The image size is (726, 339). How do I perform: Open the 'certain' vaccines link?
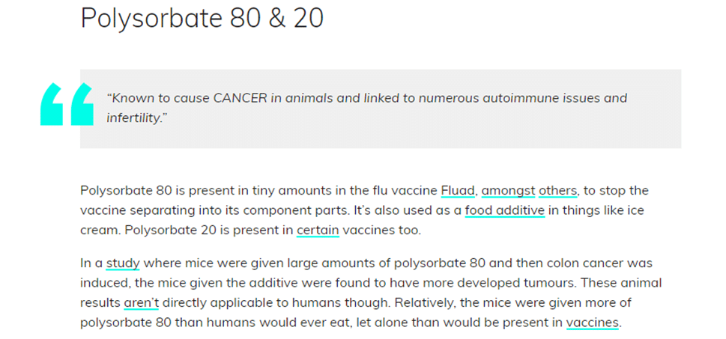click(x=318, y=230)
